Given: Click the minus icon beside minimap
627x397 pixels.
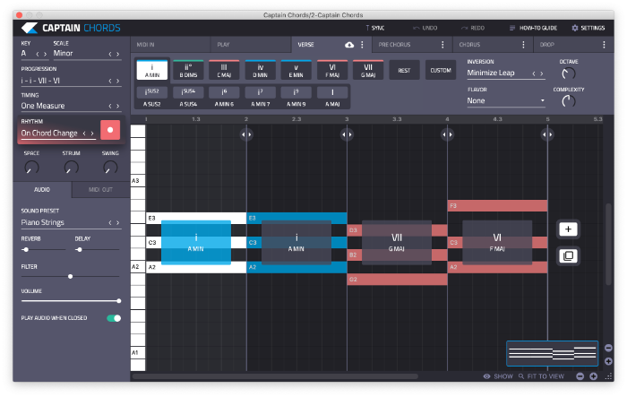Looking at the screenshot, I should 608,349.
